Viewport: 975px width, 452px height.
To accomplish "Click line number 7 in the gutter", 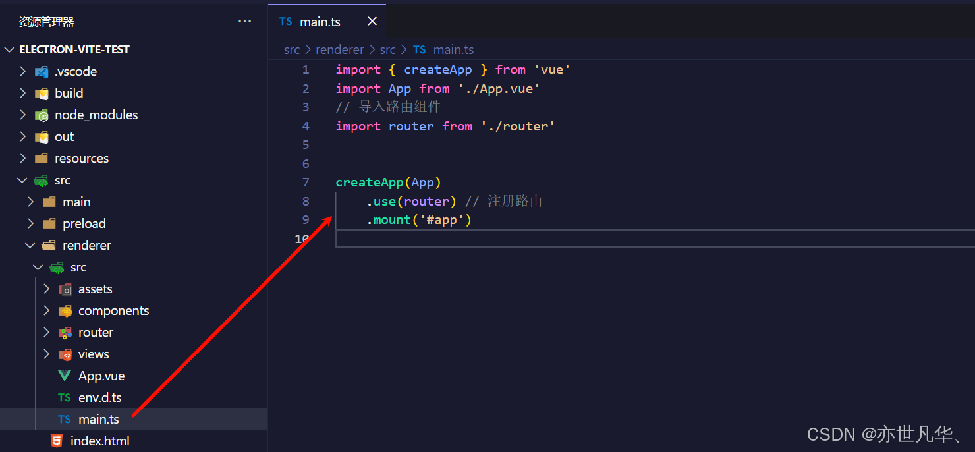I will (x=306, y=182).
